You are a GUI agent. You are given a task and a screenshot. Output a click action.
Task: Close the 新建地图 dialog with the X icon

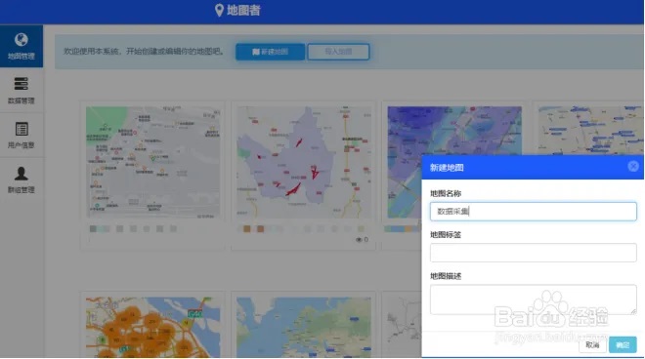pos(633,166)
